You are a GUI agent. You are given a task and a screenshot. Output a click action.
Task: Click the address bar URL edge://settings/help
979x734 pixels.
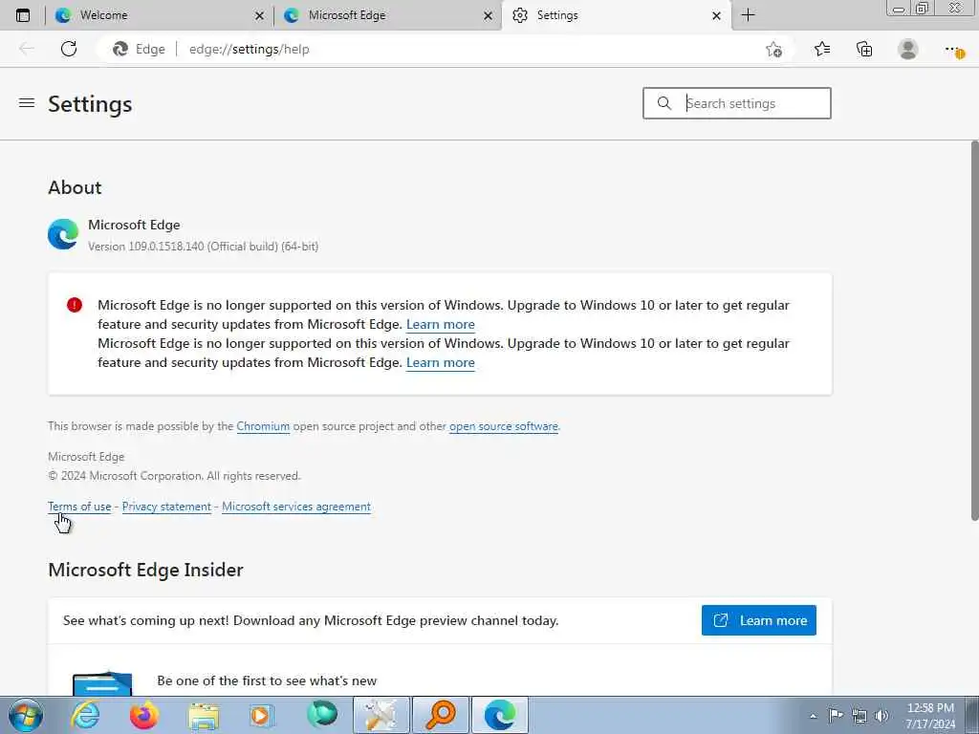pos(250,50)
